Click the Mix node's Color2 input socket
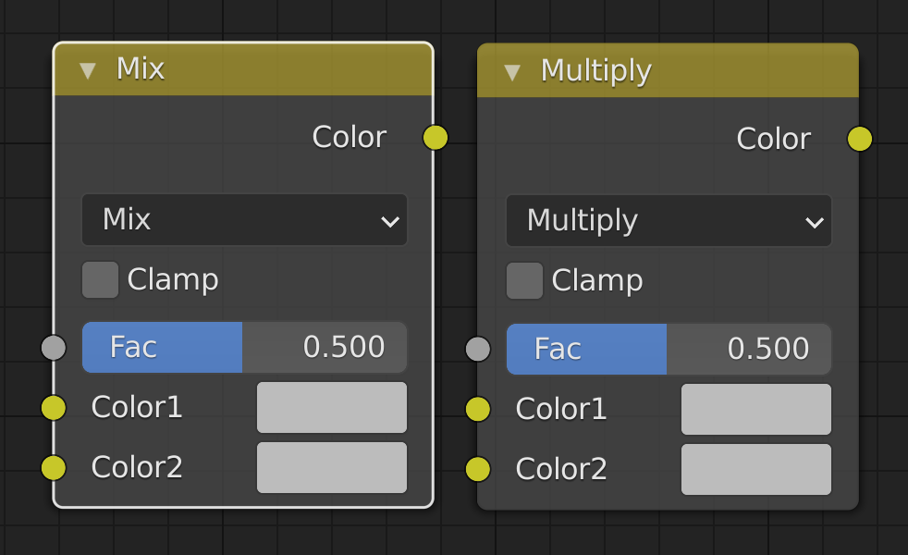 pyautogui.click(x=54, y=467)
